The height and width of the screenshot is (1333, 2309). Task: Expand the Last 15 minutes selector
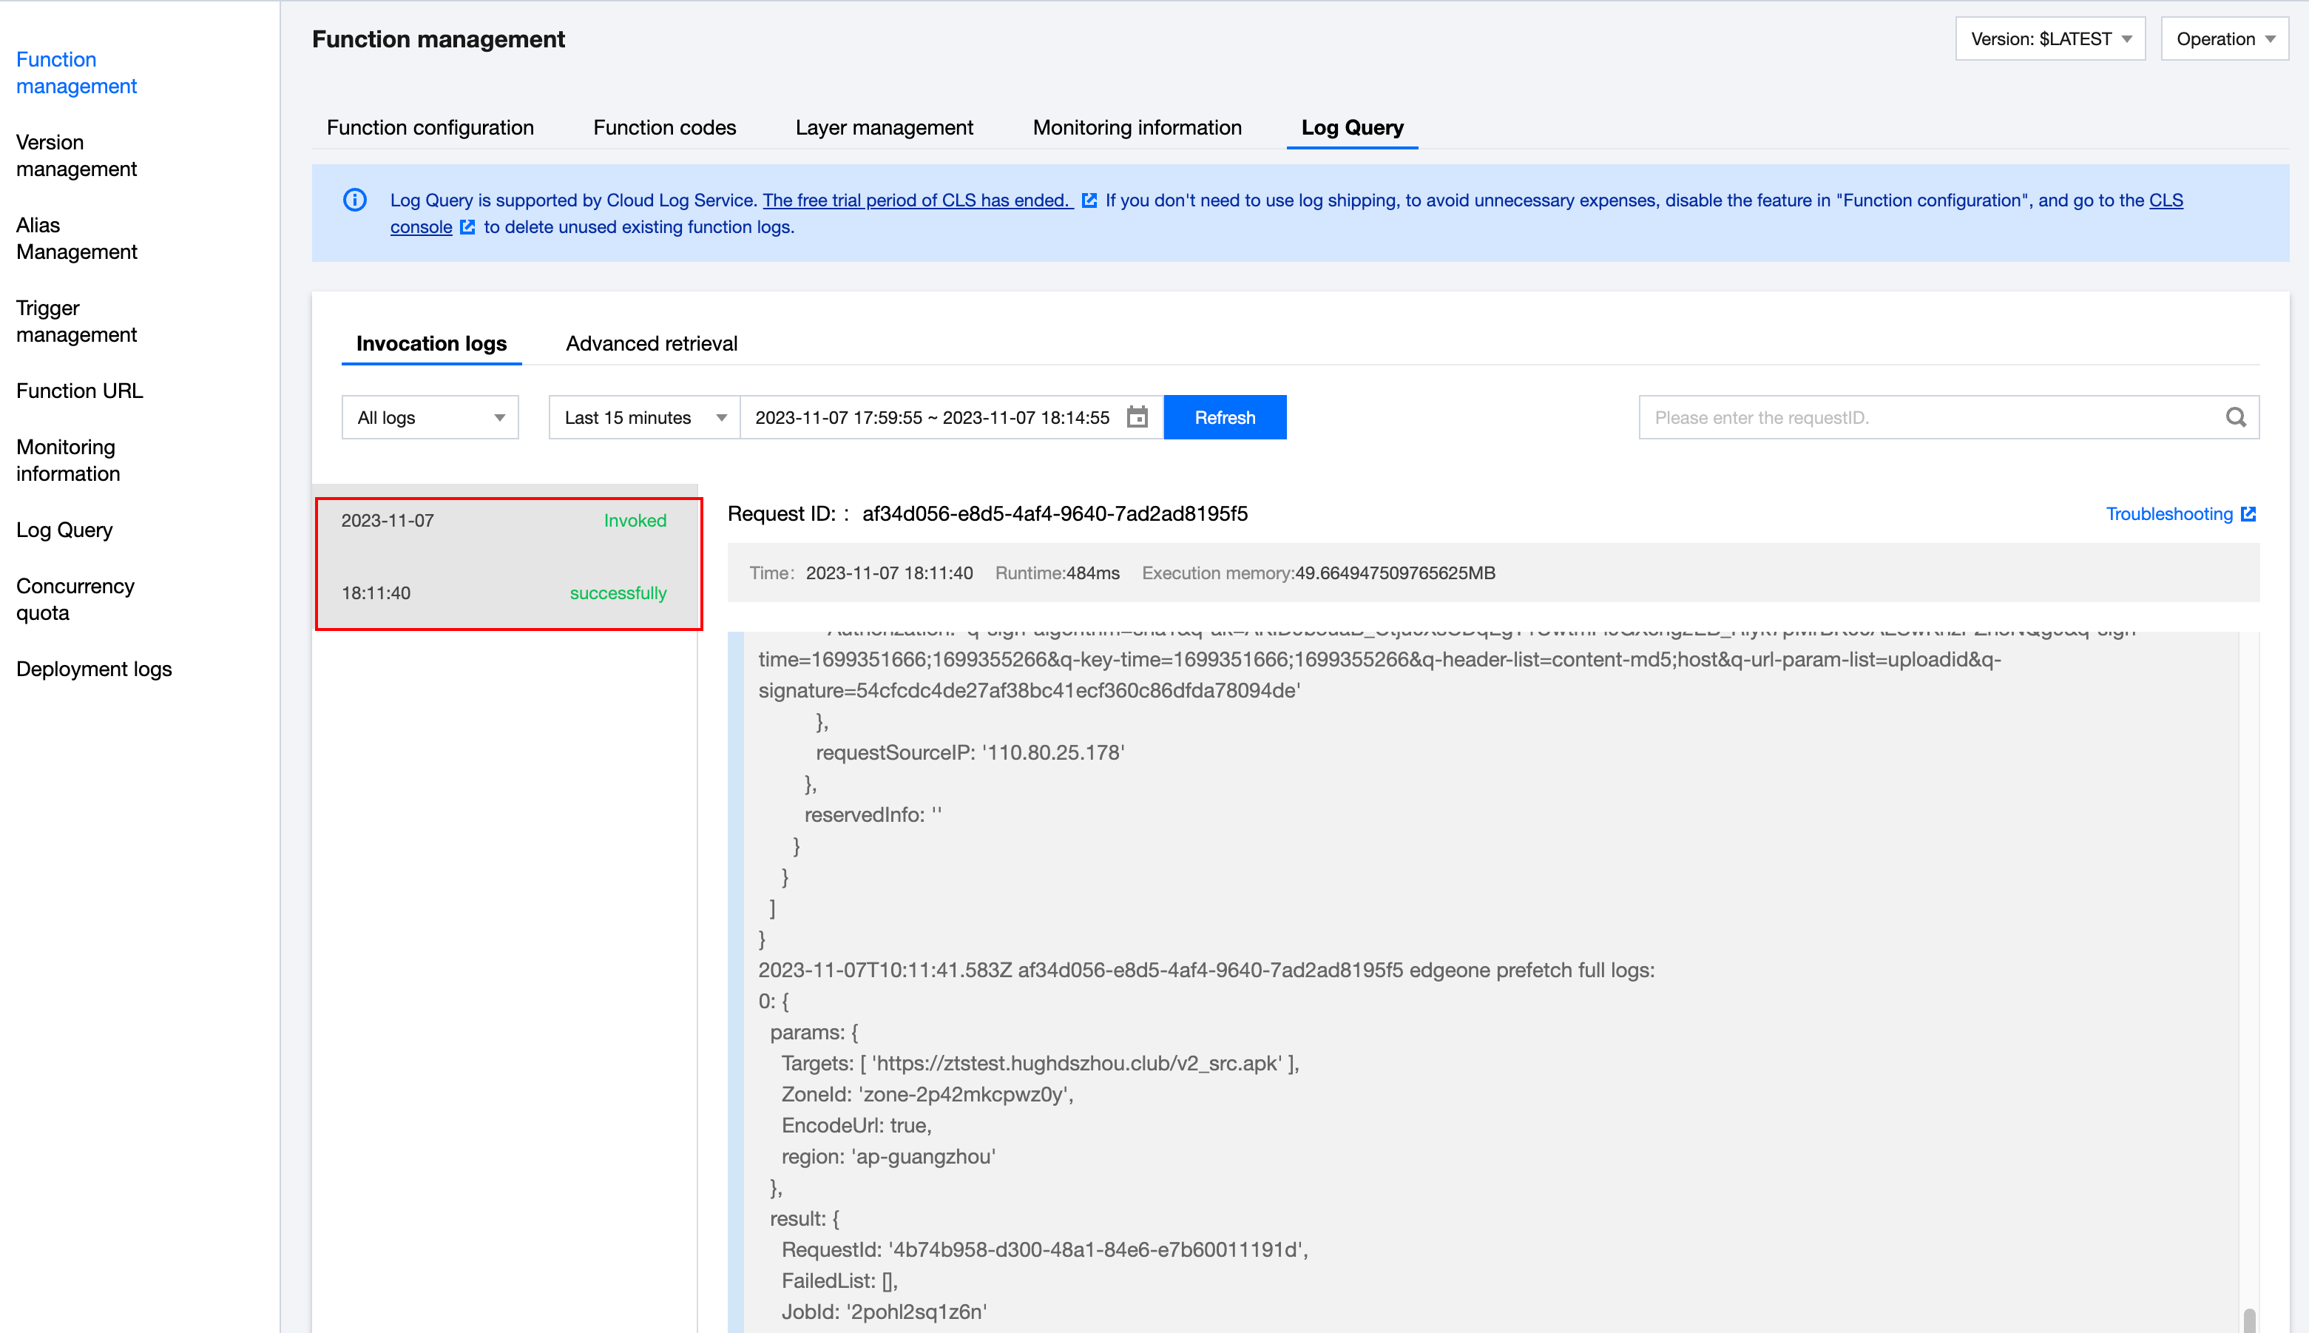click(x=644, y=417)
